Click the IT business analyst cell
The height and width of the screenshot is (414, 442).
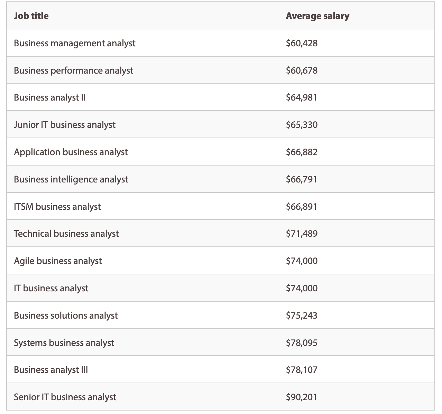51,288
